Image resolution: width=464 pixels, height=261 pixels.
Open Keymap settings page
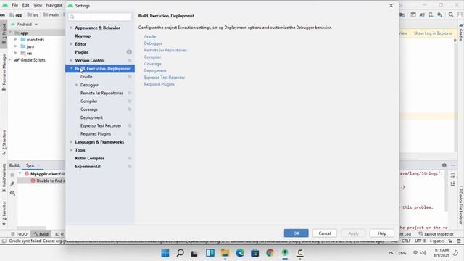click(x=83, y=36)
